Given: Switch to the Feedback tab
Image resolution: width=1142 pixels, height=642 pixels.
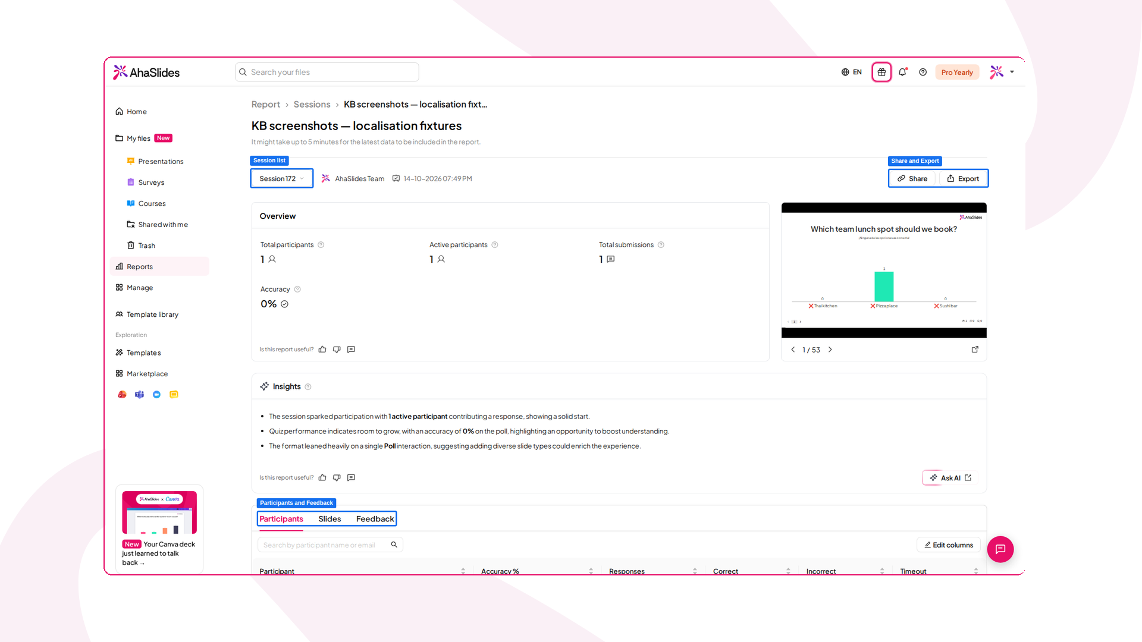Looking at the screenshot, I should (x=375, y=519).
